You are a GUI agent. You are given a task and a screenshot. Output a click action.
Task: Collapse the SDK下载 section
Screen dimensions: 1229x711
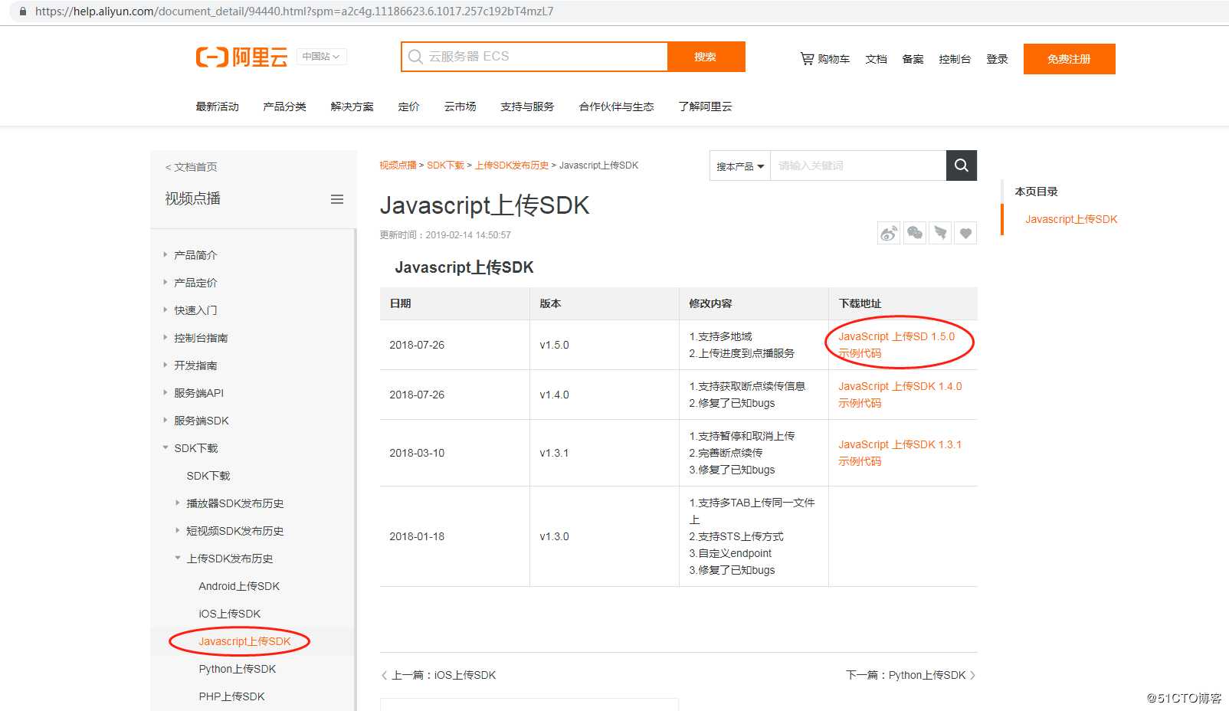coord(165,447)
